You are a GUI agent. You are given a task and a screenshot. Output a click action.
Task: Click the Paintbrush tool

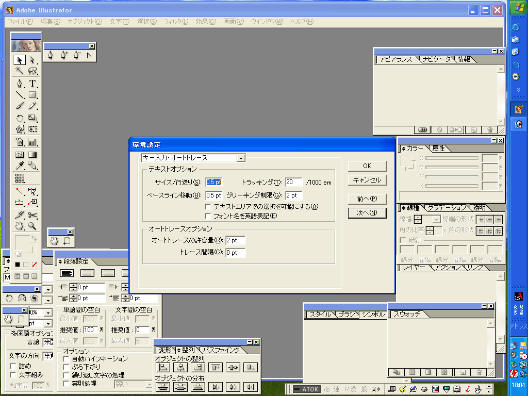pos(20,107)
